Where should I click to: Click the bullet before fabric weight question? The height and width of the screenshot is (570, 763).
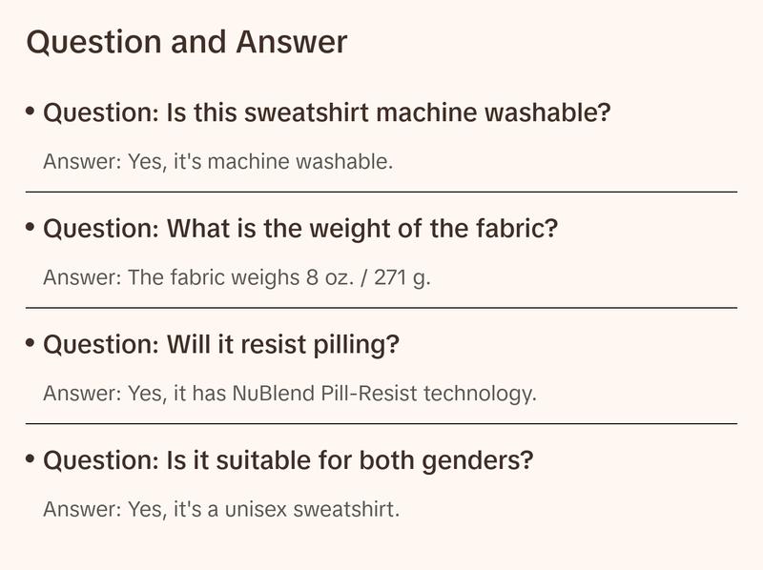pos(31,228)
